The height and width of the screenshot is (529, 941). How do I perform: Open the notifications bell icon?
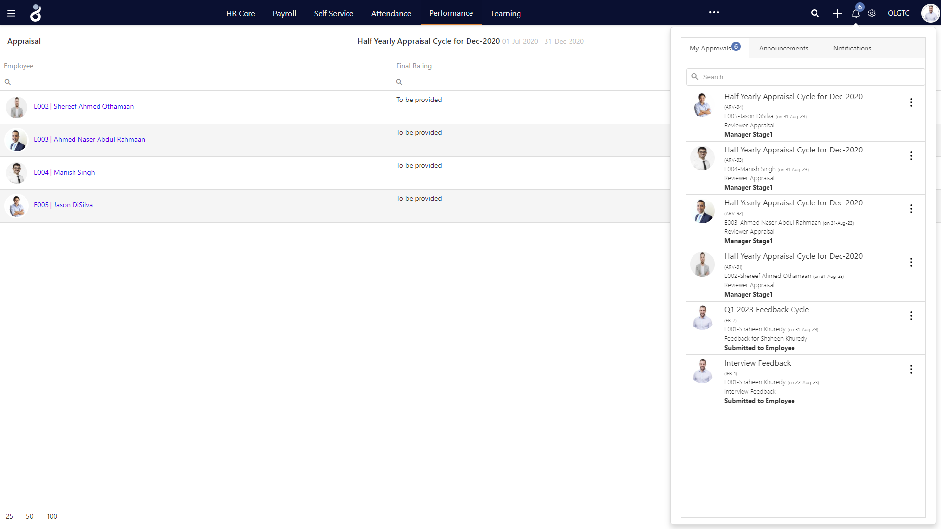coord(855,13)
